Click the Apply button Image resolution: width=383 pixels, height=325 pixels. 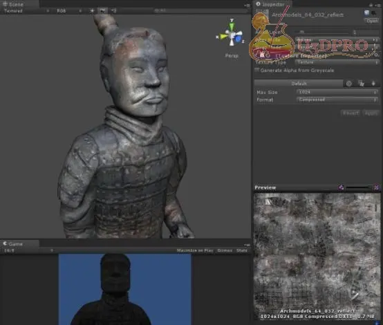371,113
